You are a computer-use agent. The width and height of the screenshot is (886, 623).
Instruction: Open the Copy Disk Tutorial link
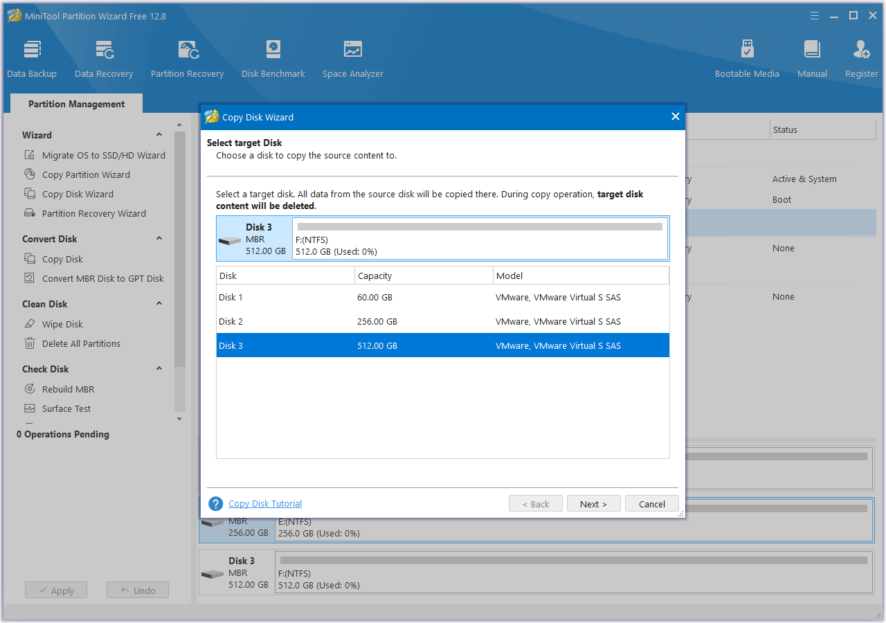click(265, 504)
